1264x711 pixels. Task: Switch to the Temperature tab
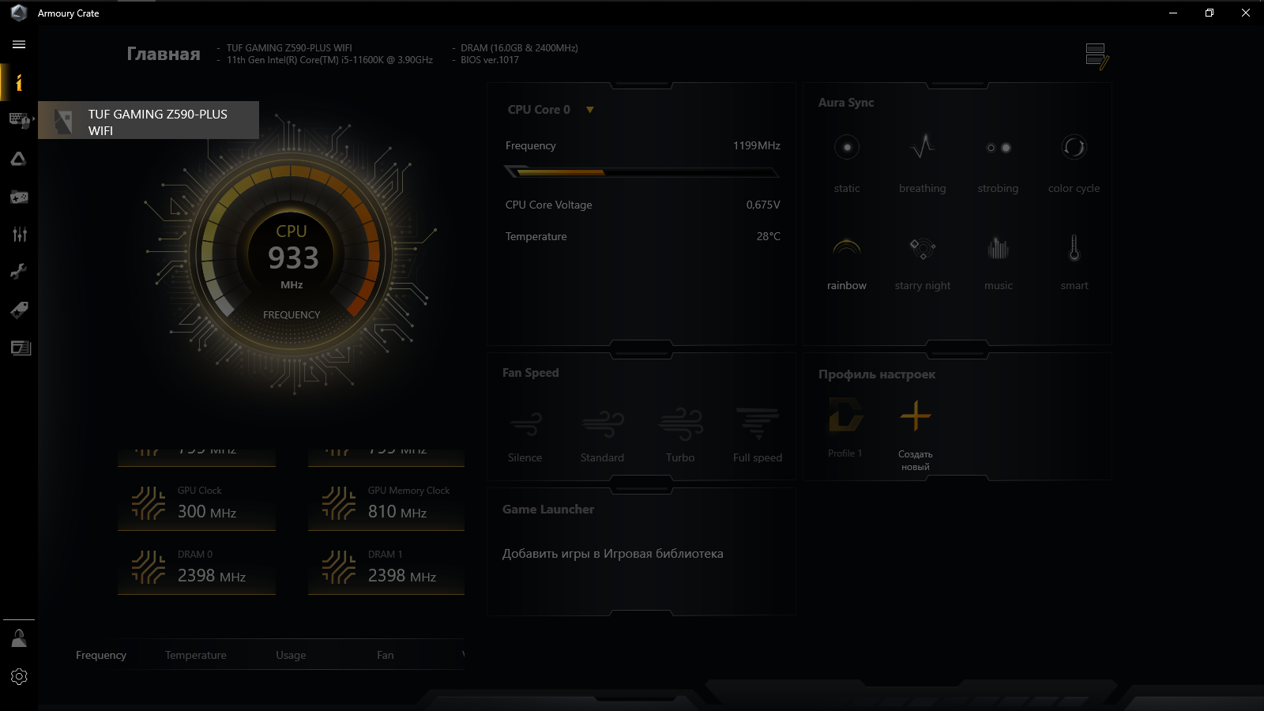[x=195, y=655]
